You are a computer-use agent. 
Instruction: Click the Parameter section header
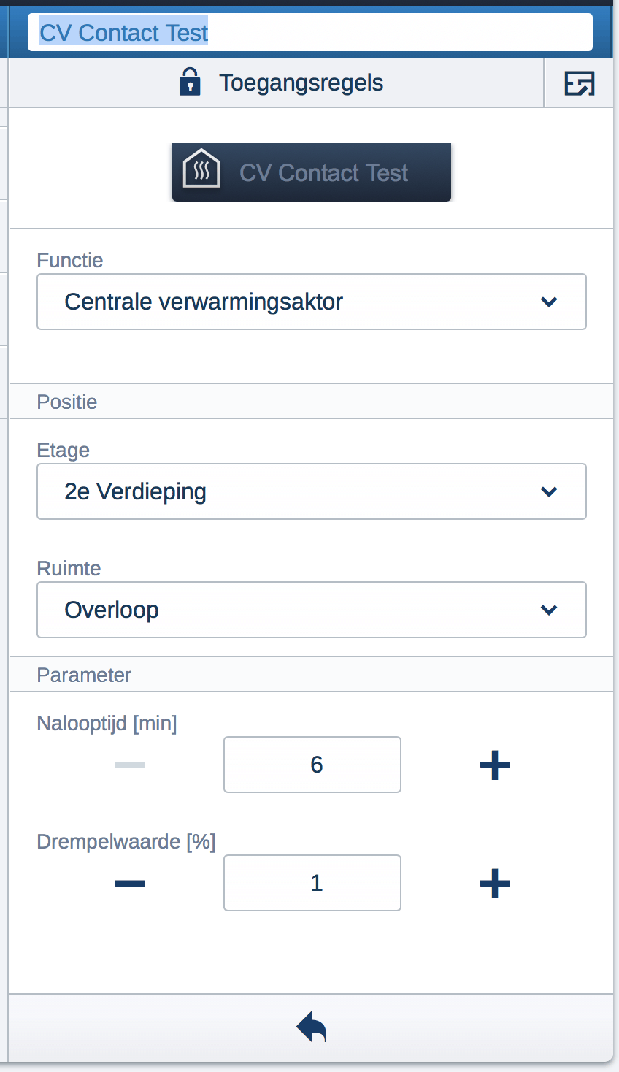85,675
